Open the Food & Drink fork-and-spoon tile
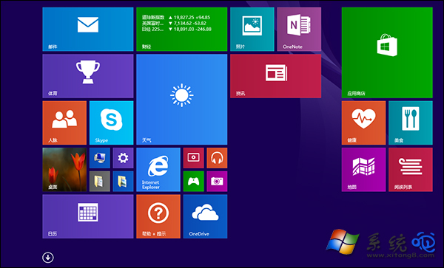The width and height of the screenshot is (444, 268). [x=411, y=123]
